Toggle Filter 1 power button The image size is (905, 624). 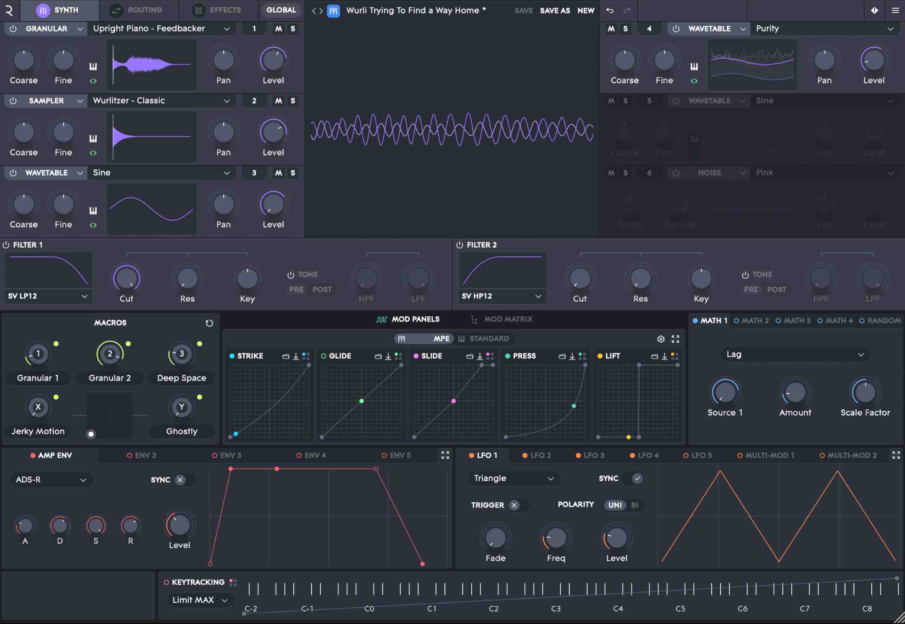click(x=6, y=245)
